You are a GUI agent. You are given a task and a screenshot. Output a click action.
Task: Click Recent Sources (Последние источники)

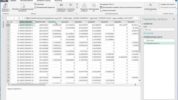167,7
